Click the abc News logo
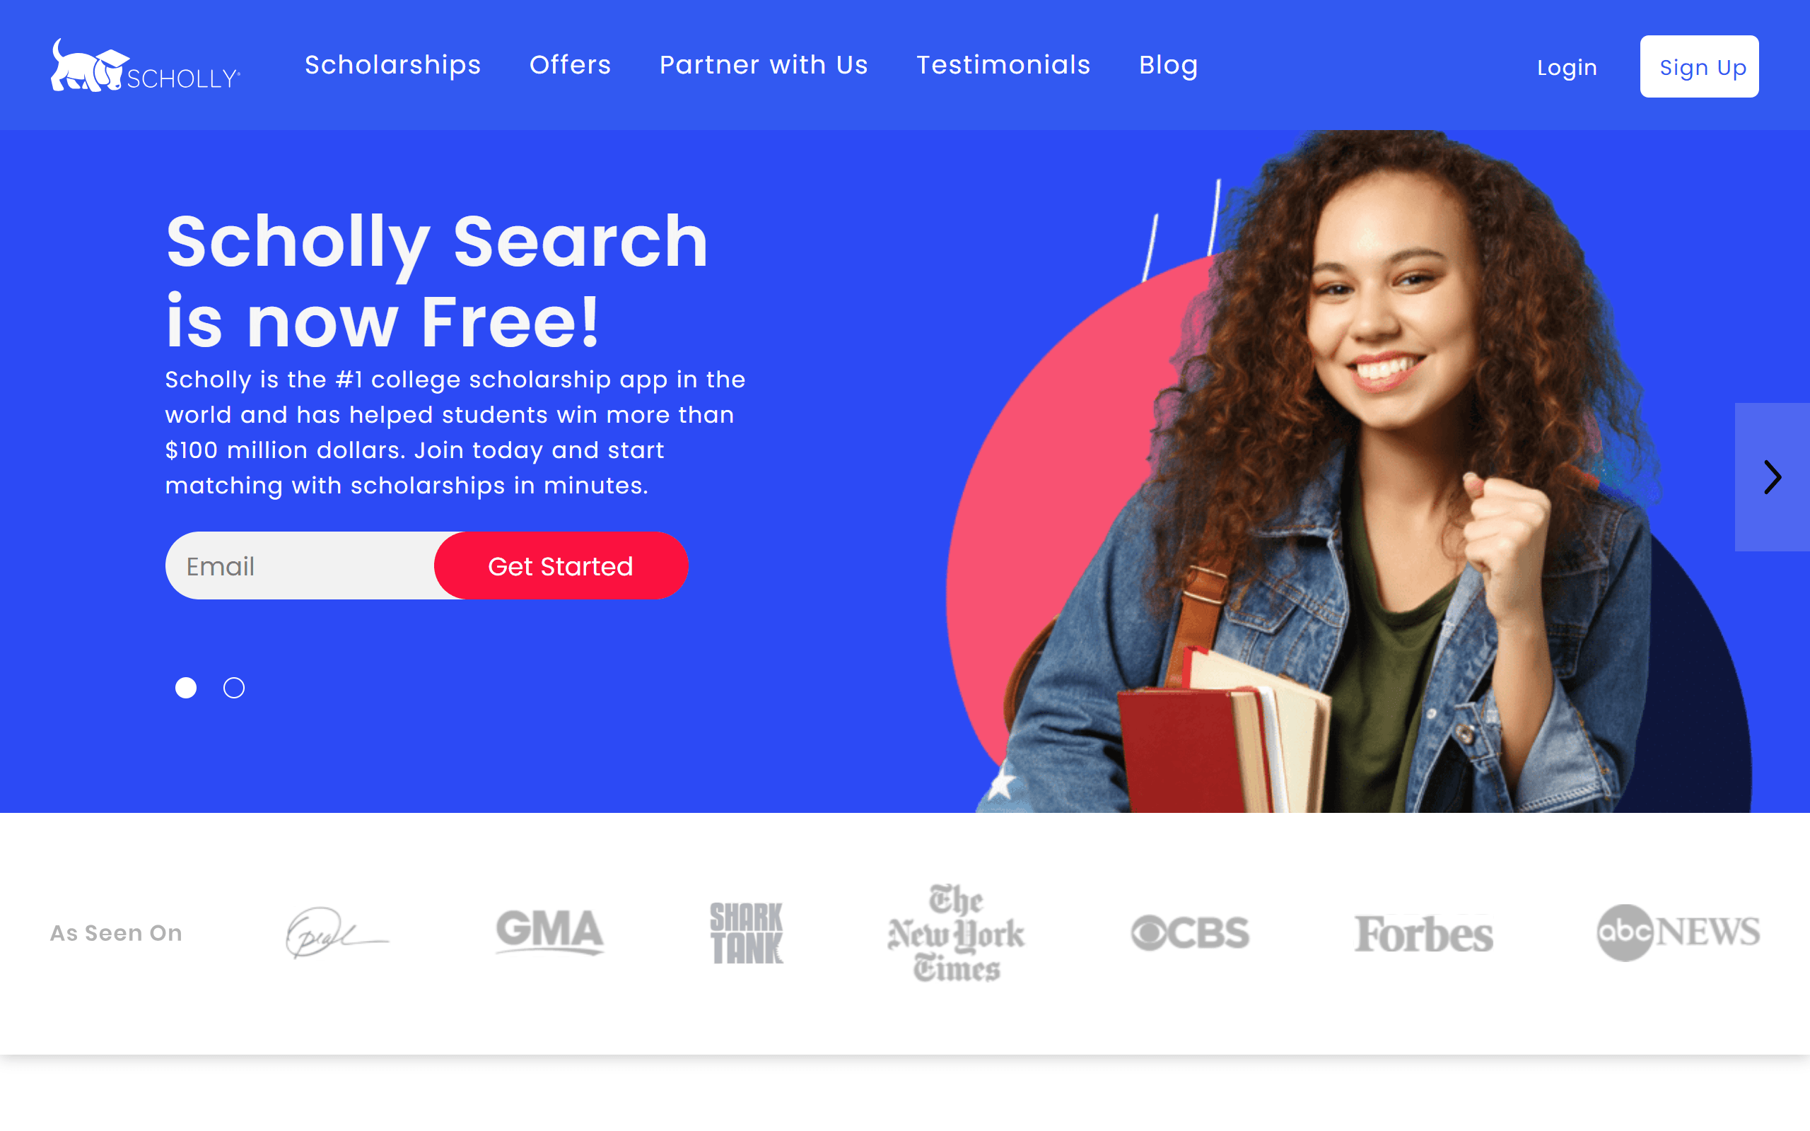Image resolution: width=1810 pixels, height=1131 pixels. coord(1678,932)
